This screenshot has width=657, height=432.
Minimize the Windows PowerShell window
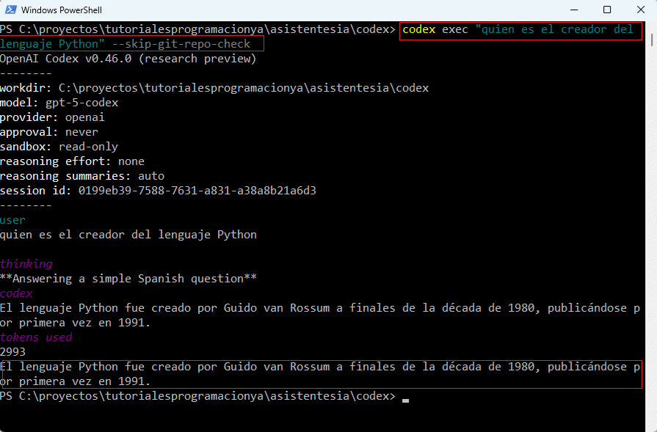pos(573,10)
